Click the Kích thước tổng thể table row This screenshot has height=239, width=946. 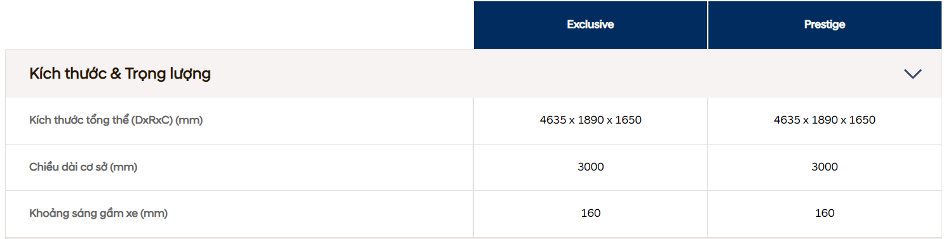(473, 120)
